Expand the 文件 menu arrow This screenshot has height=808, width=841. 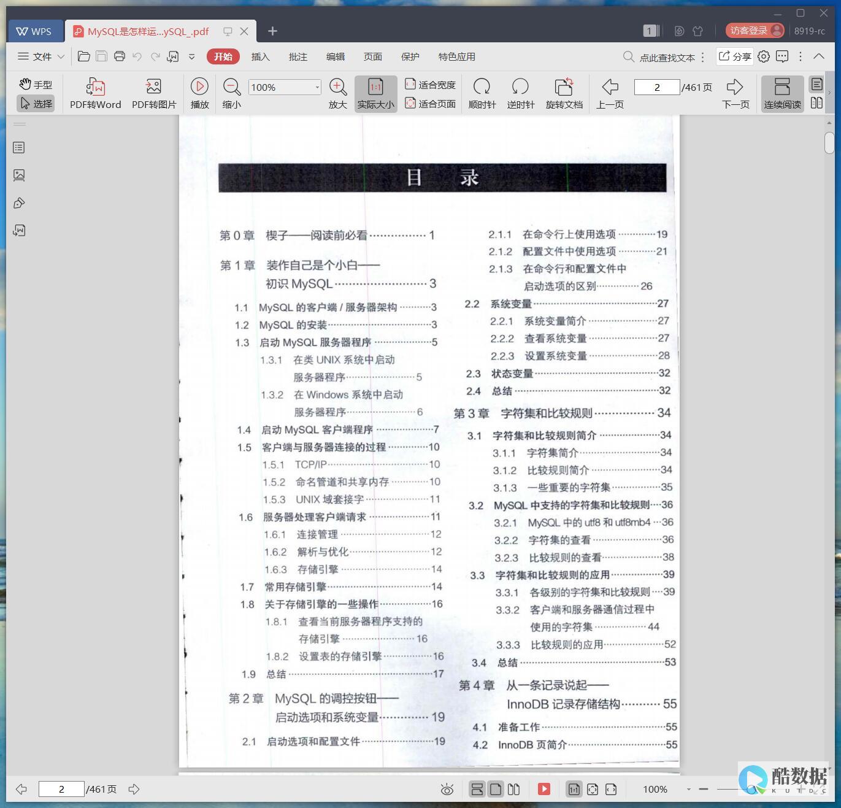(x=61, y=56)
